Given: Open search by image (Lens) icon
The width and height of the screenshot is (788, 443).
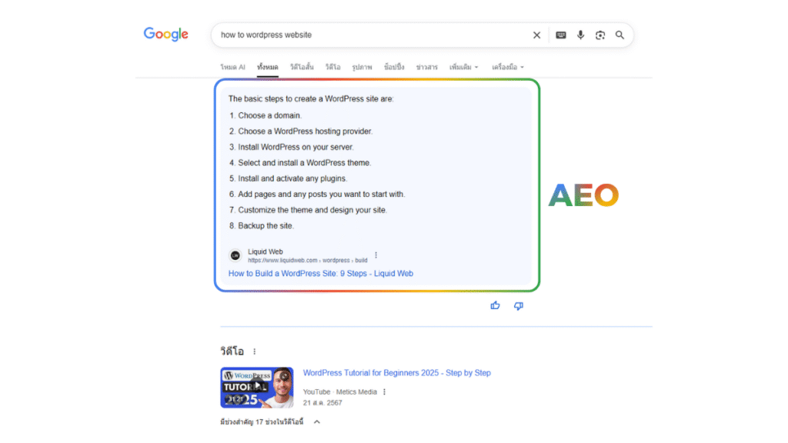Looking at the screenshot, I should (600, 35).
